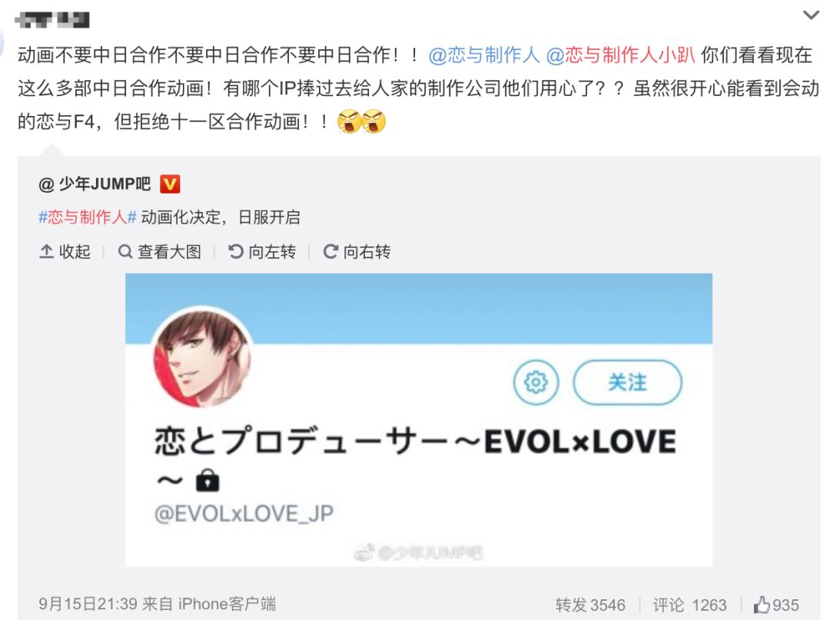Viewport: 830px width, 620px height.
Task: Rotate image right with 向右转
Action: click(x=357, y=252)
